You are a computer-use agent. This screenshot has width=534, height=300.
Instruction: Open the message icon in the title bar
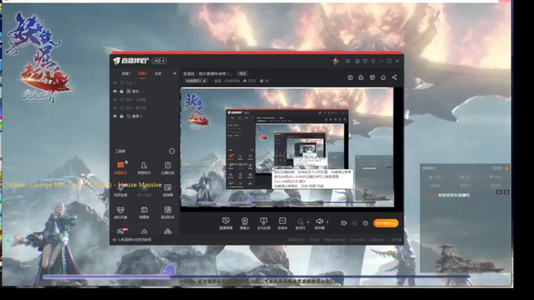(x=347, y=61)
